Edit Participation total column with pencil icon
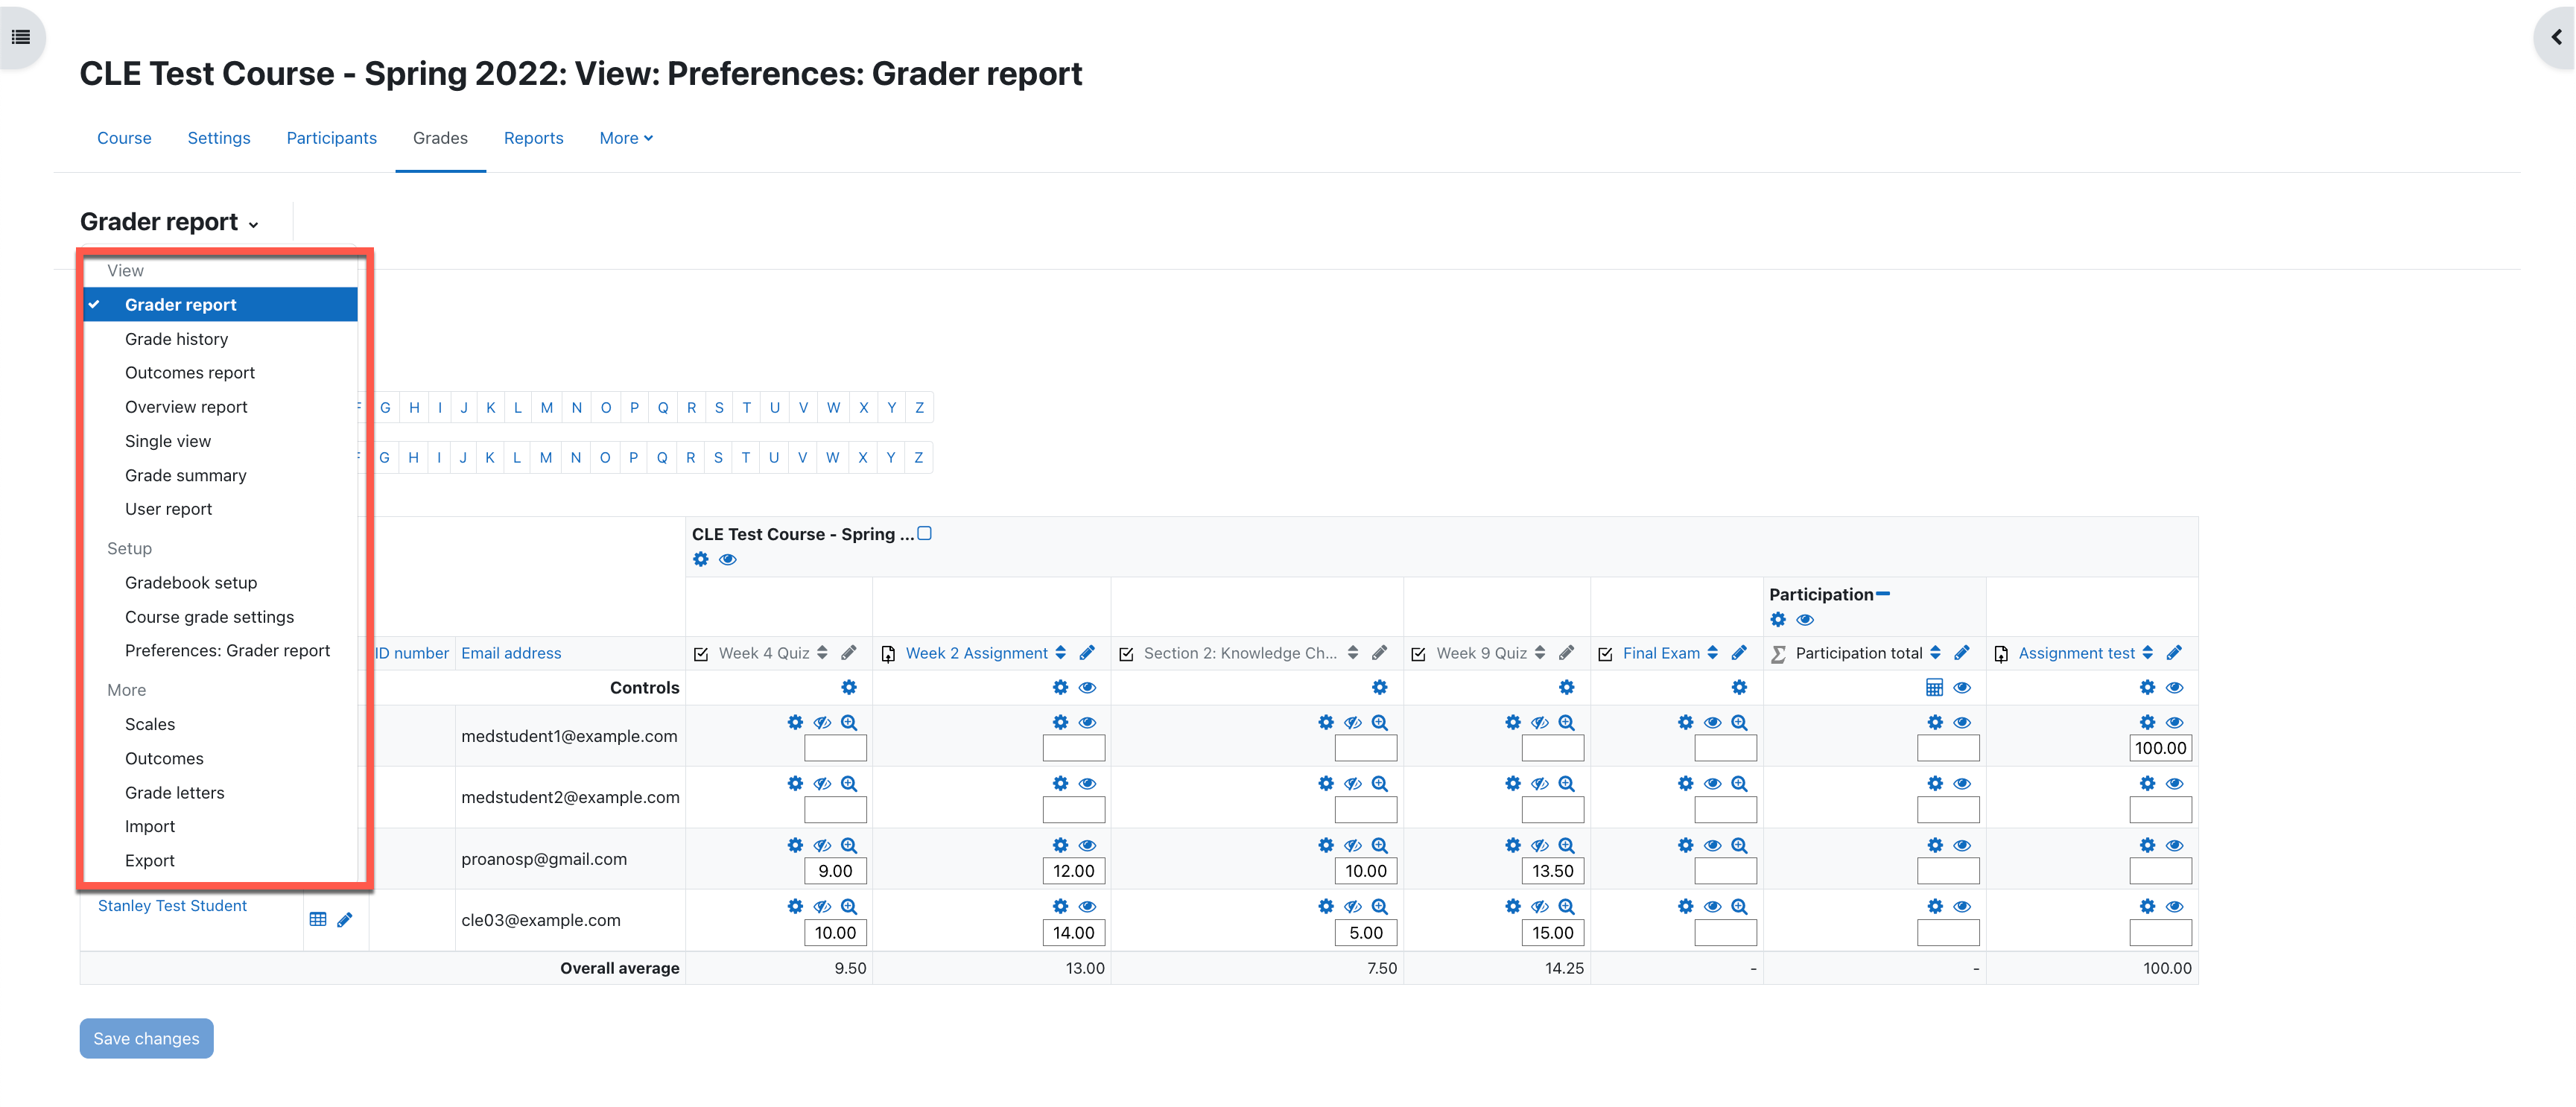 click(1962, 653)
